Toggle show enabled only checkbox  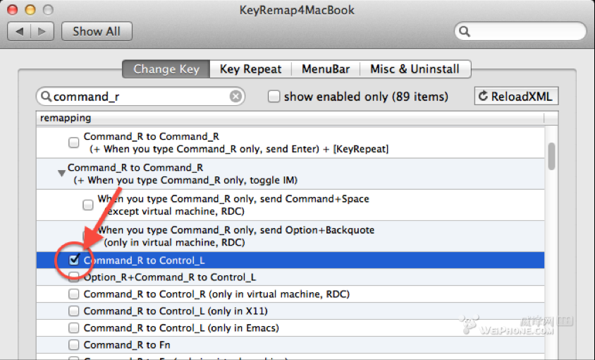click(x=274, y=96)
